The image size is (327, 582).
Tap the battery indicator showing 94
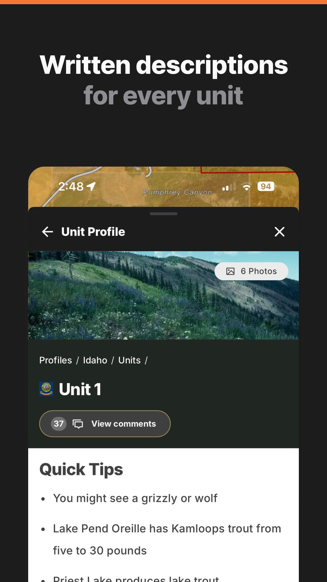[x=266, y=187]
